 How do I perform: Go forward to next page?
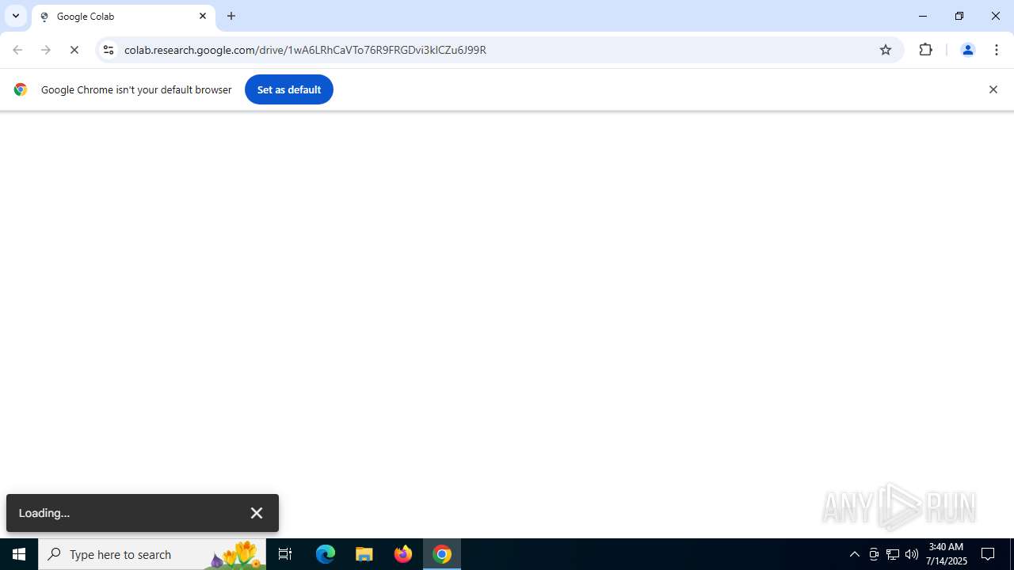point(46,50)
